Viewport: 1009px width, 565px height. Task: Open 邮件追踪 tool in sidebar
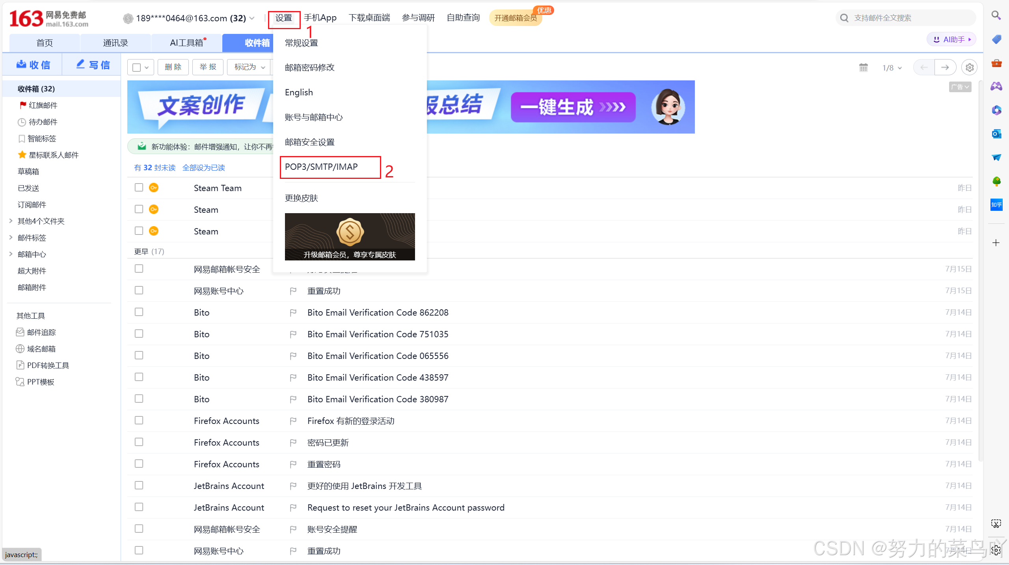(x=41, y=332)
